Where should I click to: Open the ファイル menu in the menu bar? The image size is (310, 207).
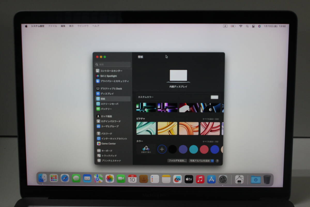(x=52, y=26)
